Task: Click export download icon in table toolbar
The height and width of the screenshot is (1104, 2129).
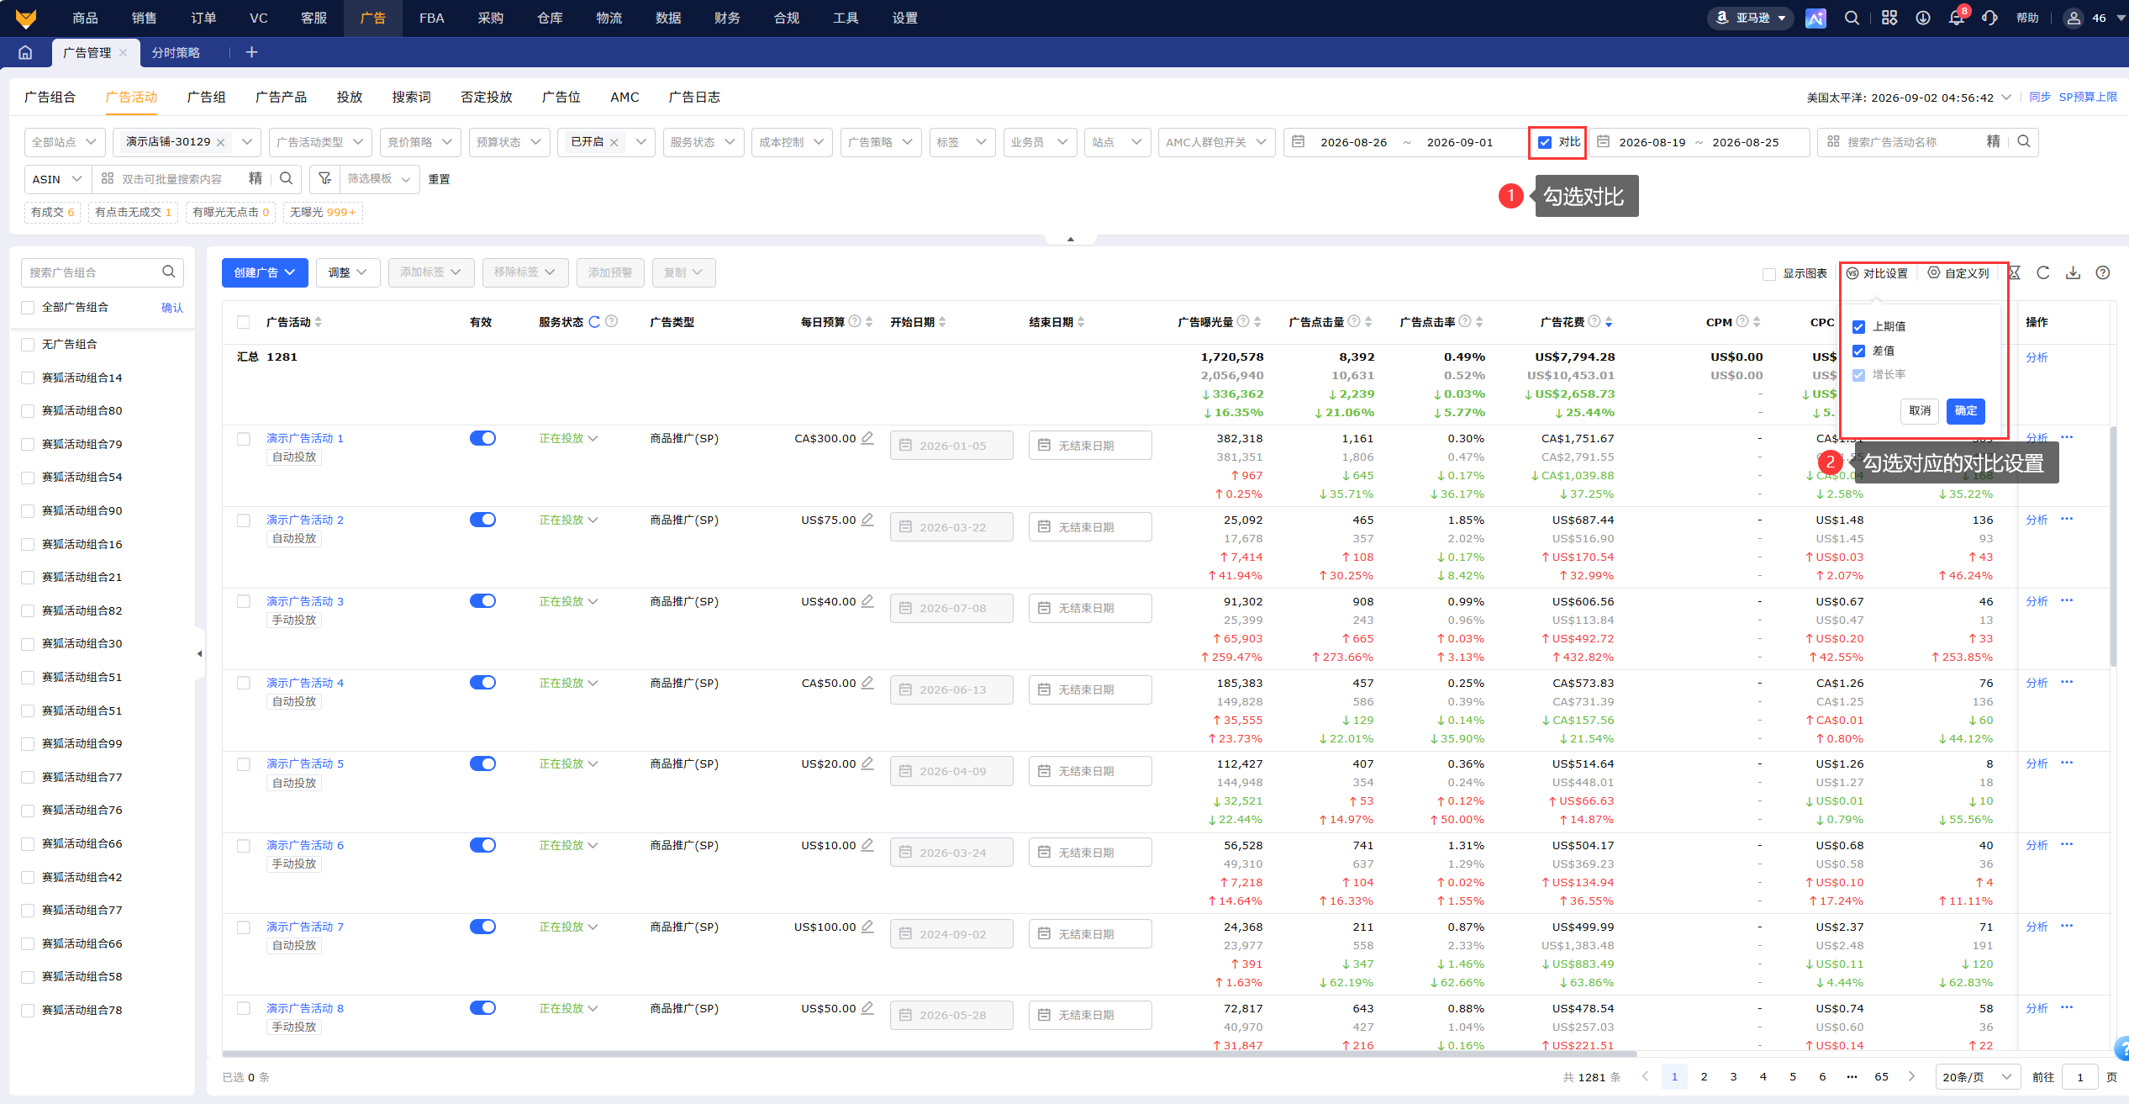Action: click(x=2074, y=272)
